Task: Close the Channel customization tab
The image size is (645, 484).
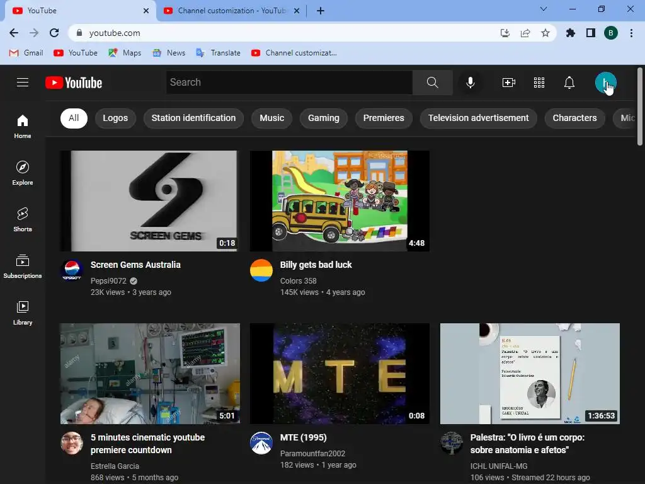Action: click(297, 11)
